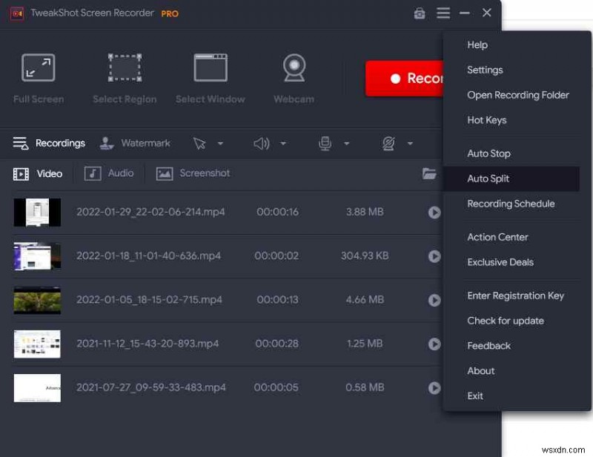Click the system audio speaker icon
The image size is (593, 457).
pyautogui.click(x=262, y=144)
